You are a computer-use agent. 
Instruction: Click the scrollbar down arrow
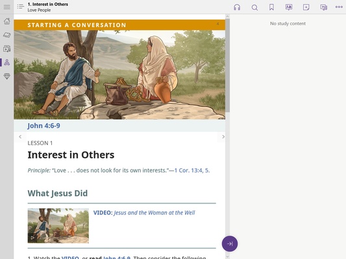click(x=227, y=256)
